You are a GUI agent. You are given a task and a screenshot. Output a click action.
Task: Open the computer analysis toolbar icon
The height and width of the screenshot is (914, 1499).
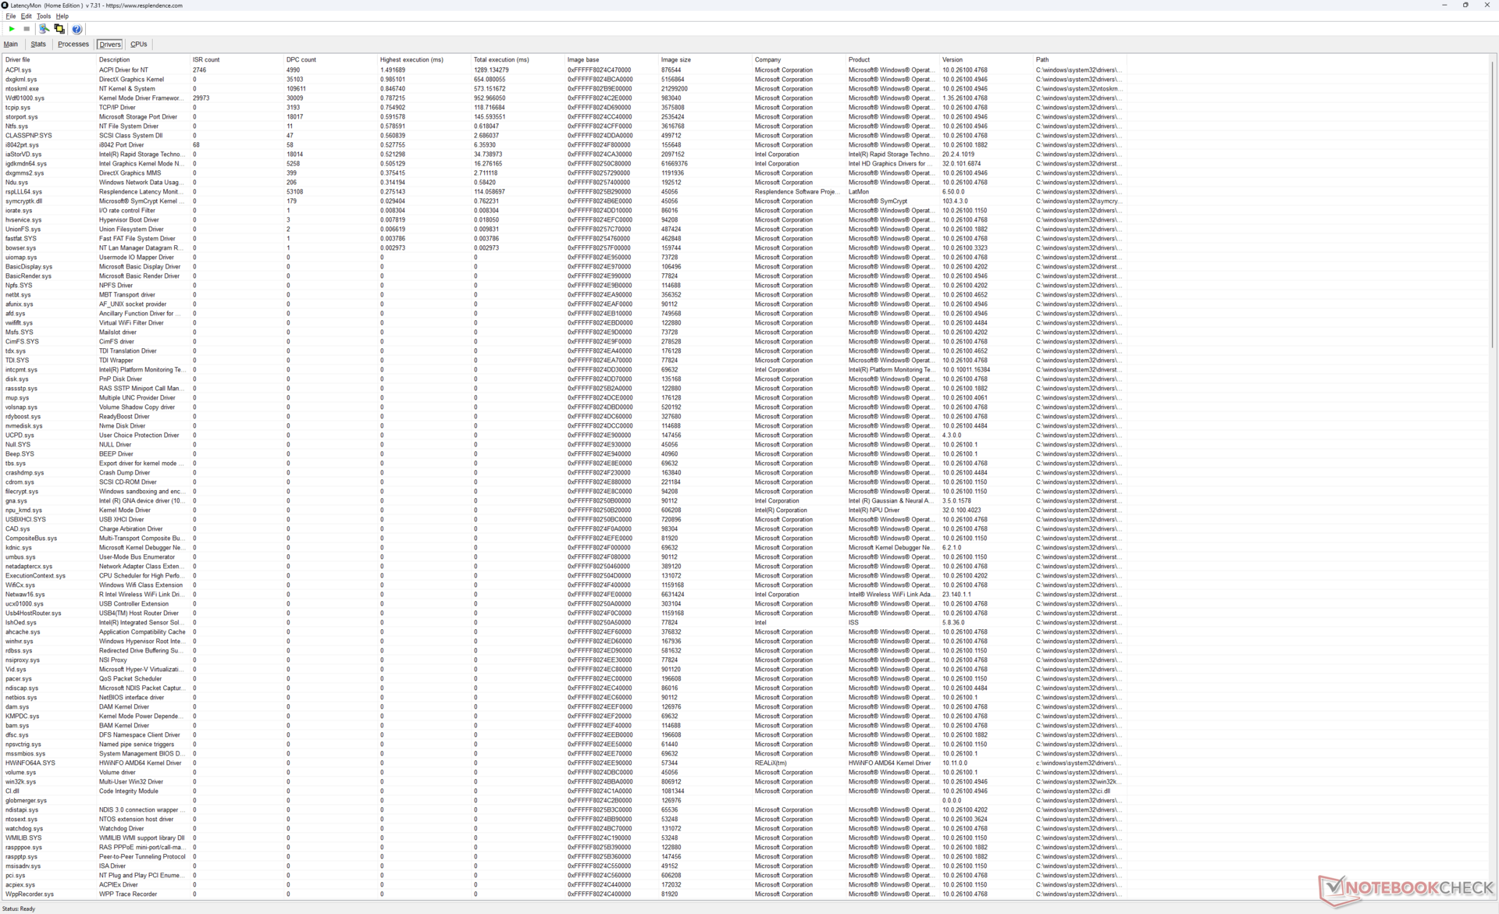[45, 29]
